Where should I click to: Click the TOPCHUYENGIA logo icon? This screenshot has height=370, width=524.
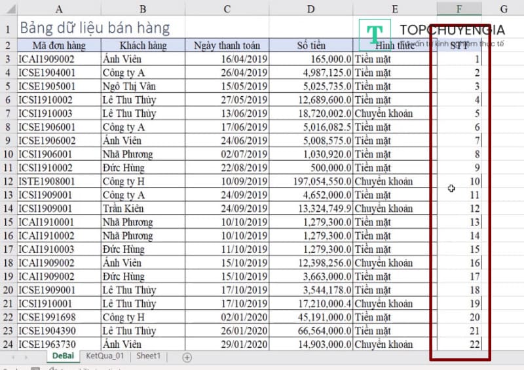point(375,34)
